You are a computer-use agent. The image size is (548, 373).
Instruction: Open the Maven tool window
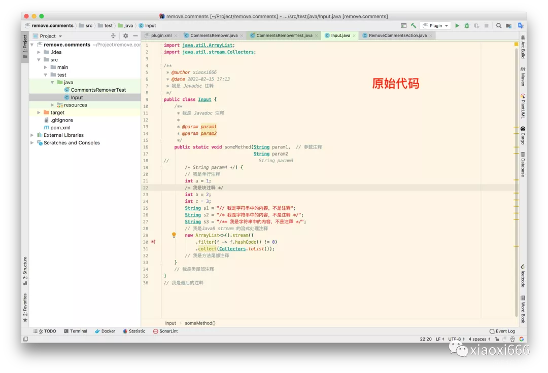[523, 76]
